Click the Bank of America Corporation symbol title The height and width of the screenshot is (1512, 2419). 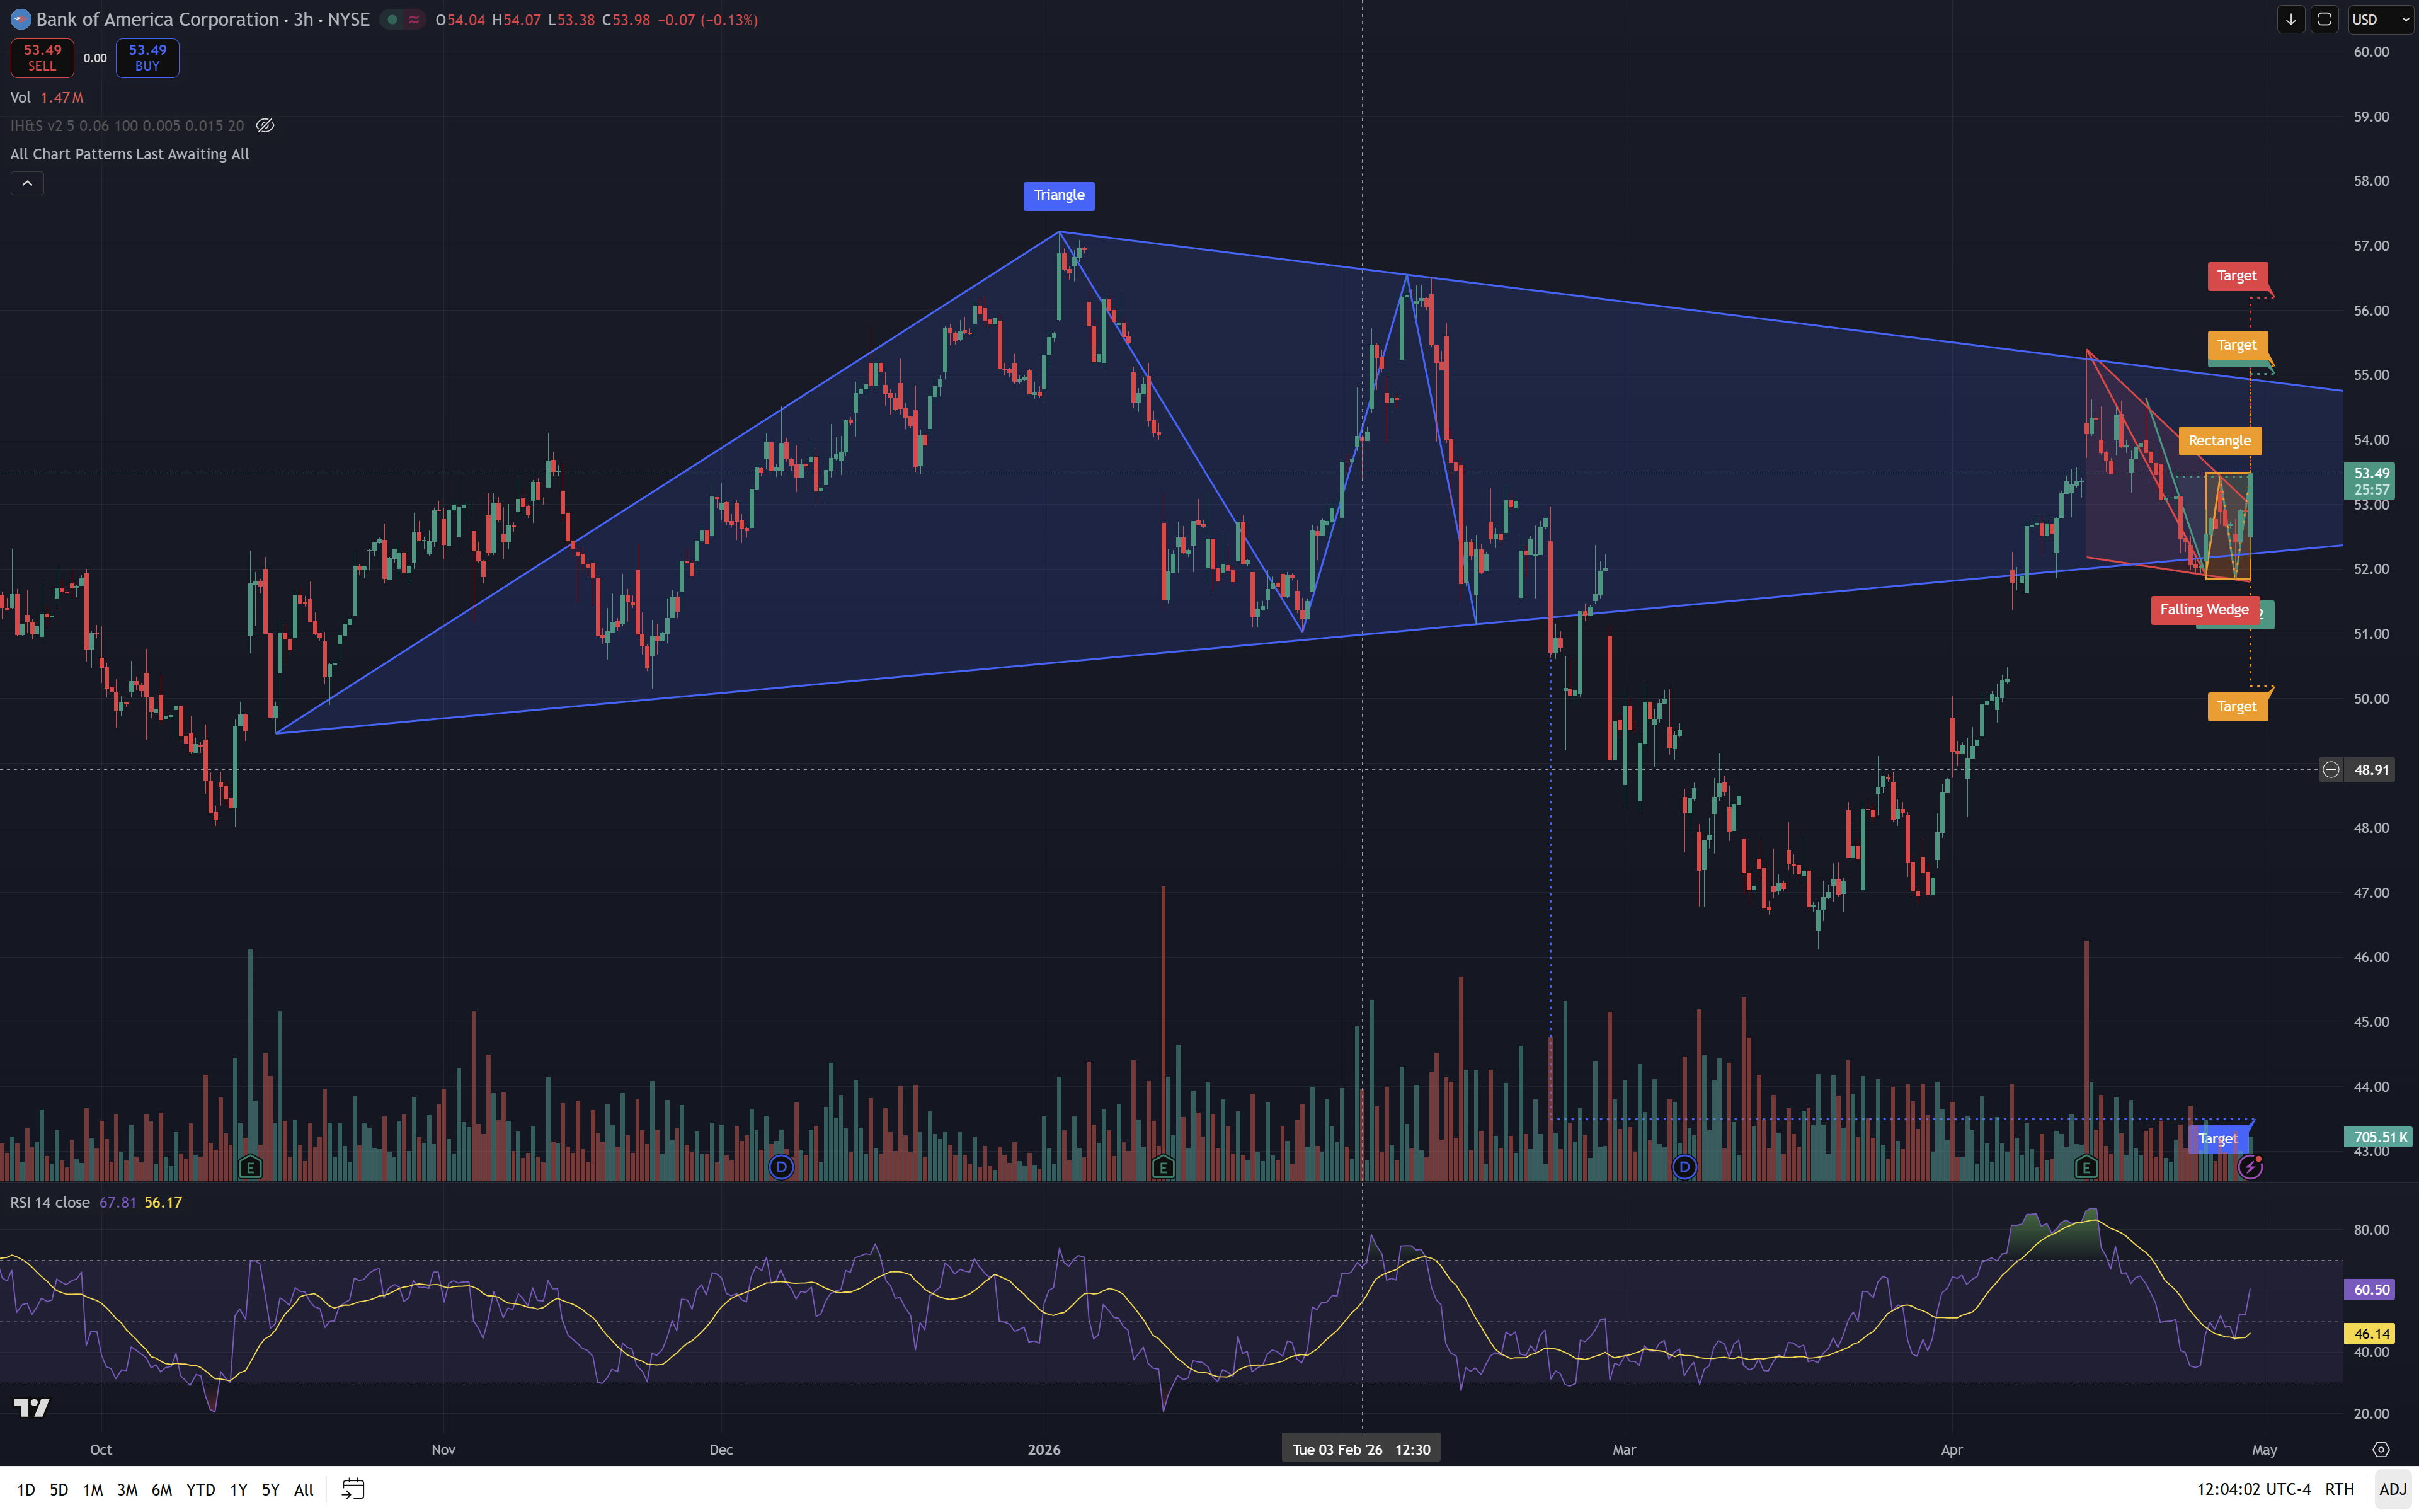158,20
